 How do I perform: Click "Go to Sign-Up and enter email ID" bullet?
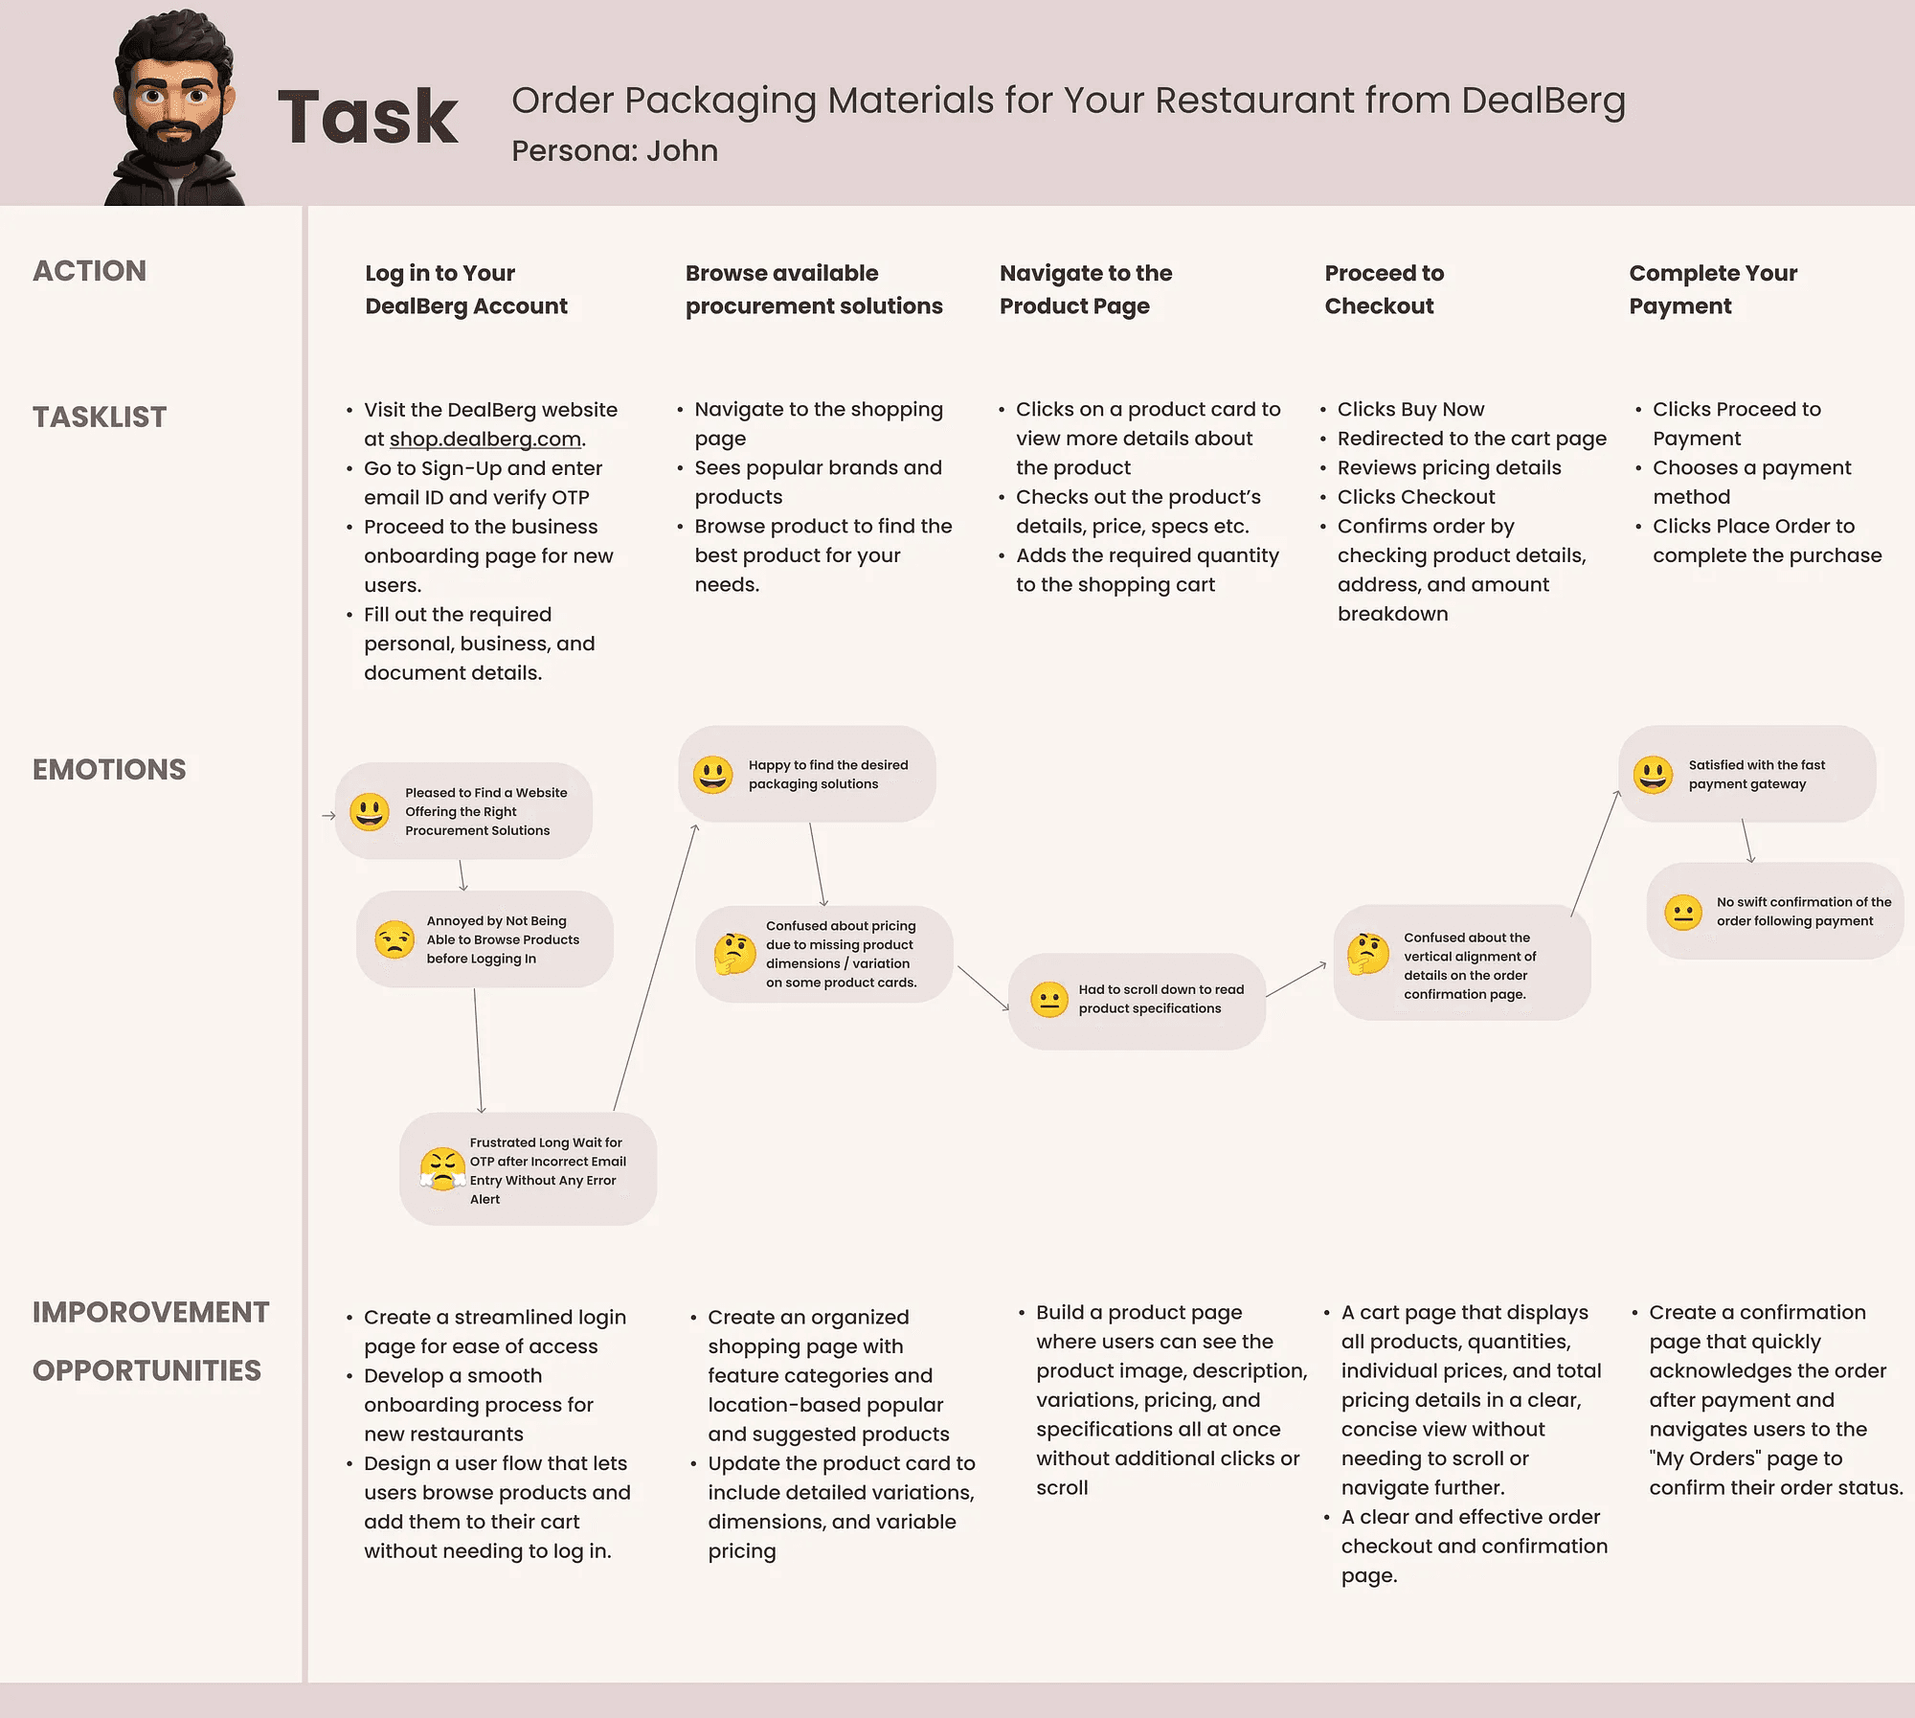point(483,483)
